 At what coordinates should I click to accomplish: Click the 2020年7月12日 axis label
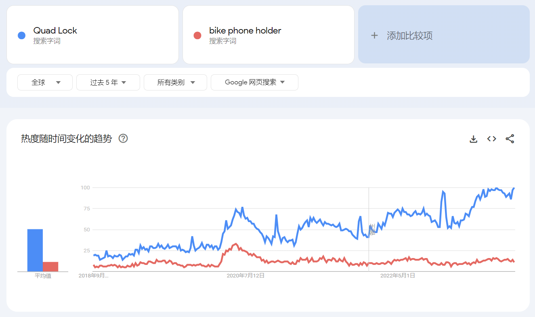pos(245,276)
